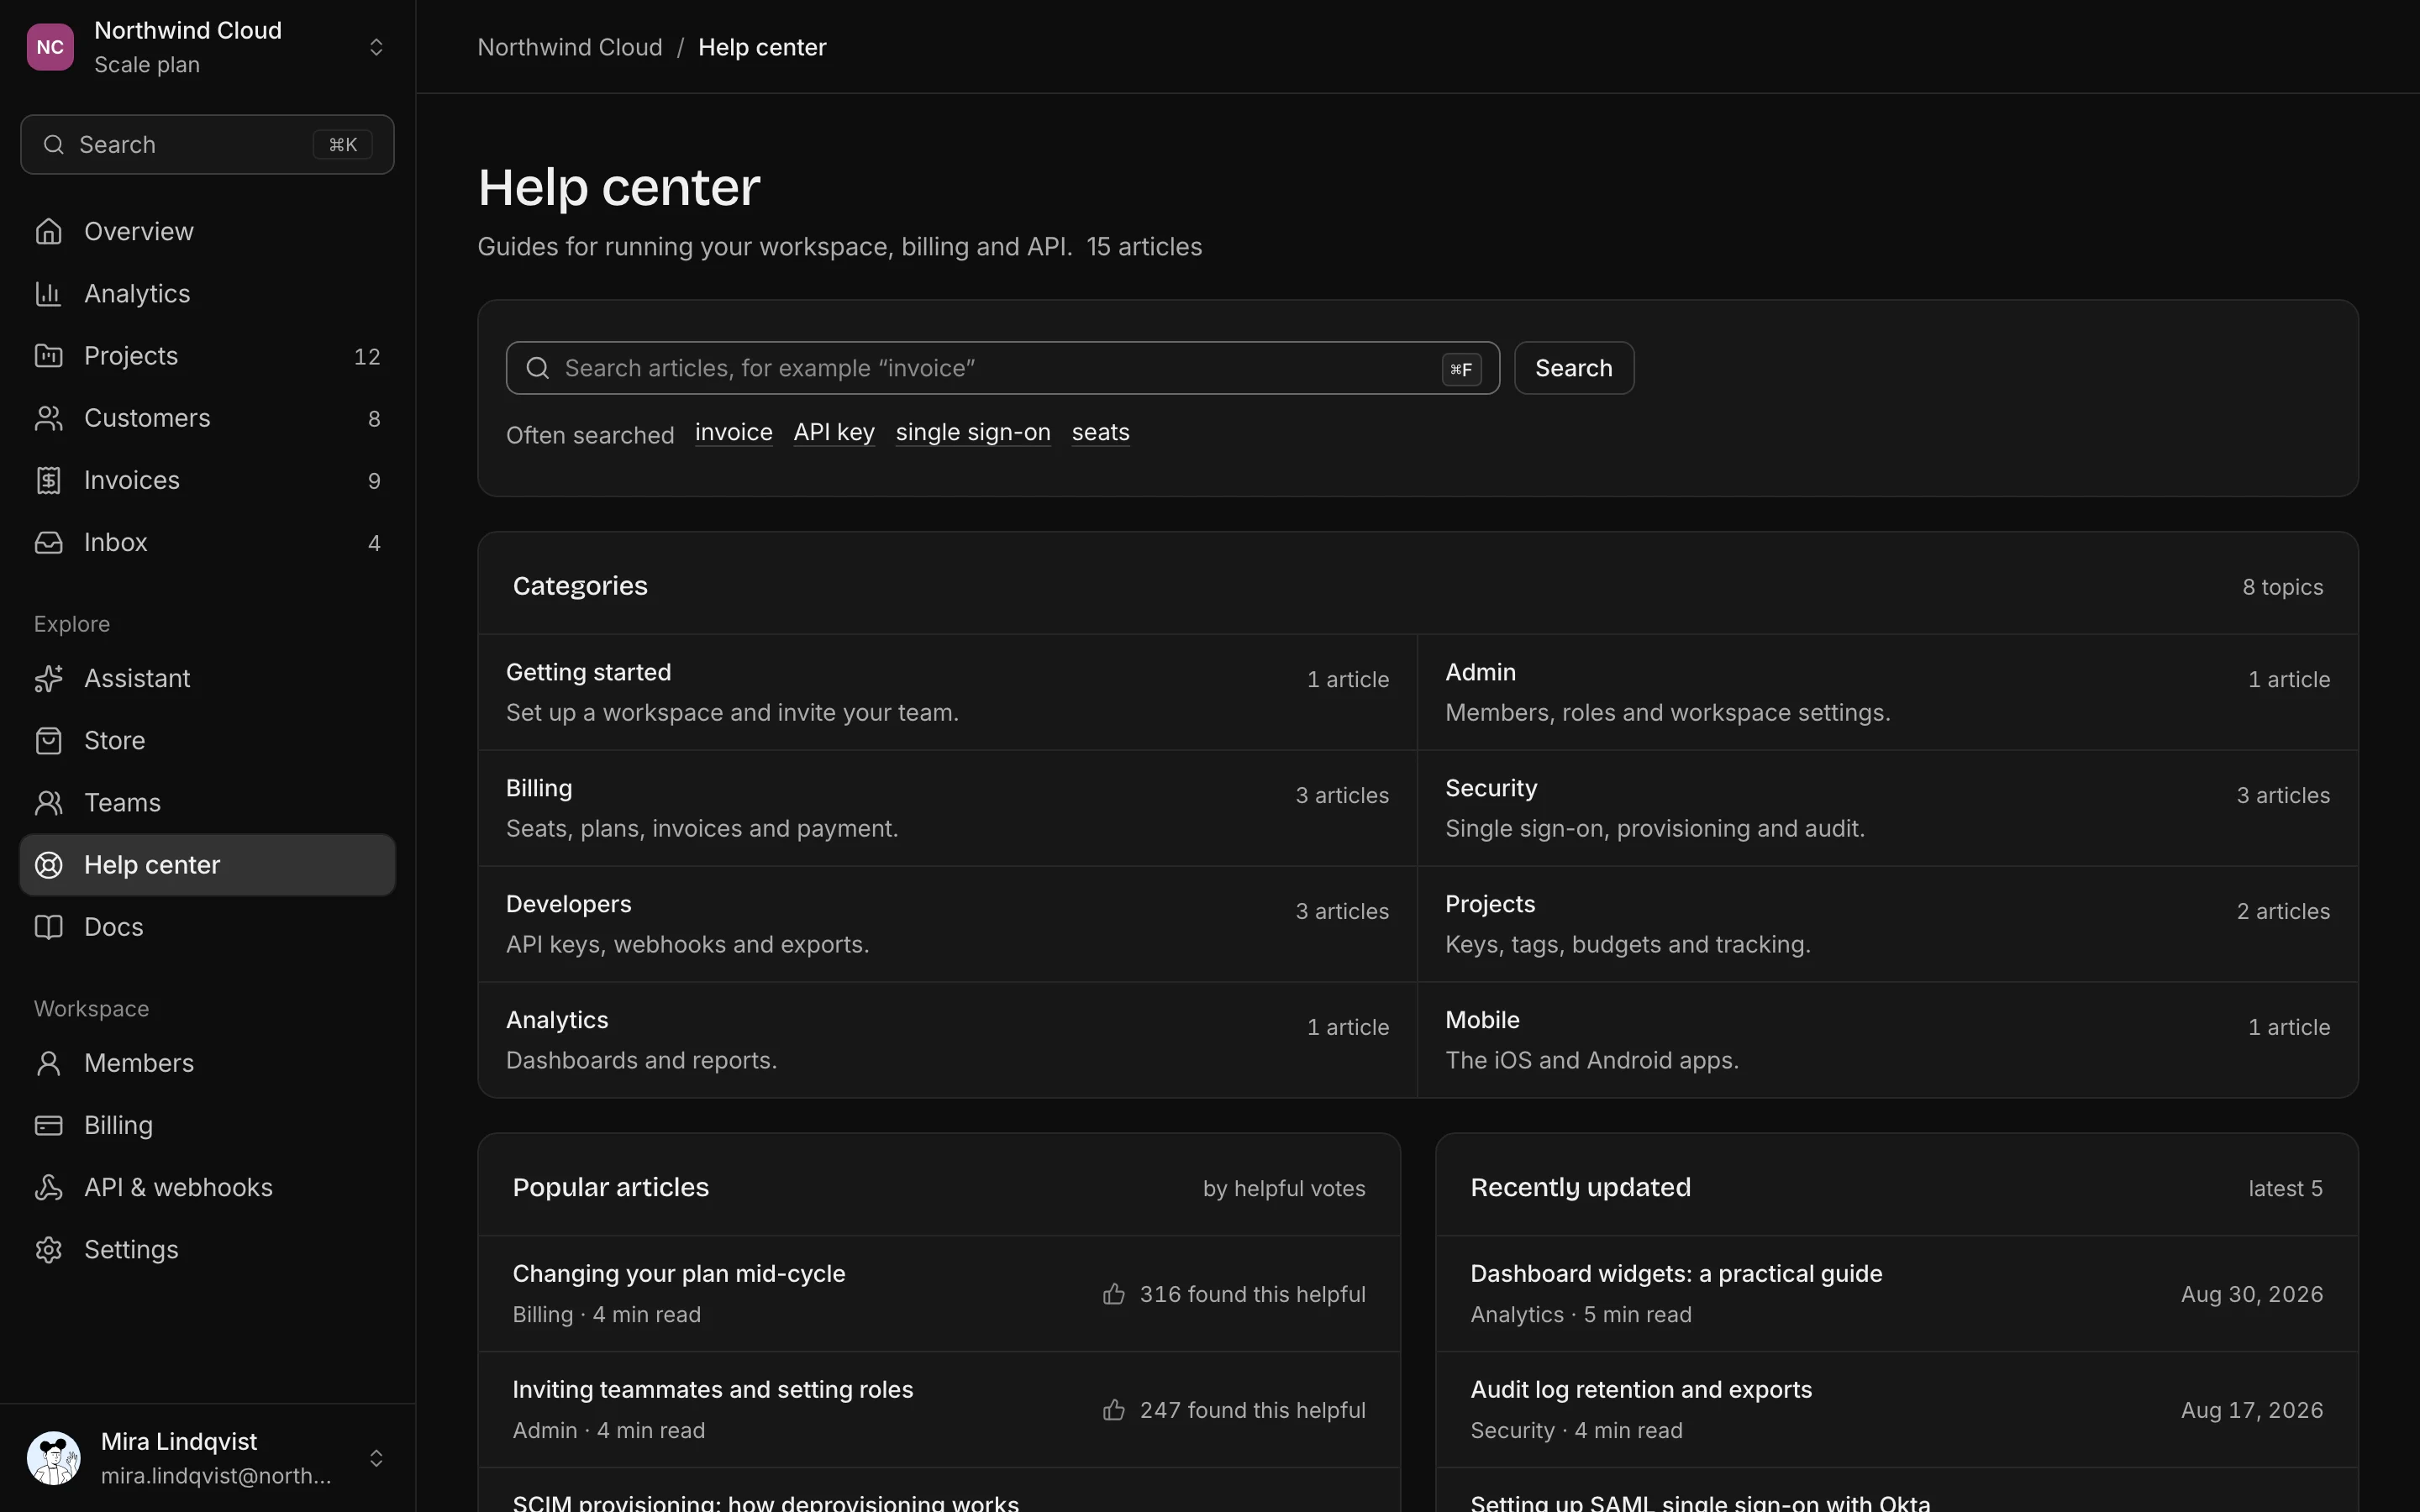This screenshot has height=1512, width=2420.
Task: Expand the Mira Lindqvist account menu
Action: pyautogui.click(x=207, y=1458)
